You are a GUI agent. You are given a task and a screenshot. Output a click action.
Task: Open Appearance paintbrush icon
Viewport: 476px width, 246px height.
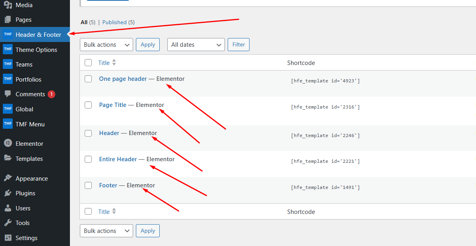[8, 178]
